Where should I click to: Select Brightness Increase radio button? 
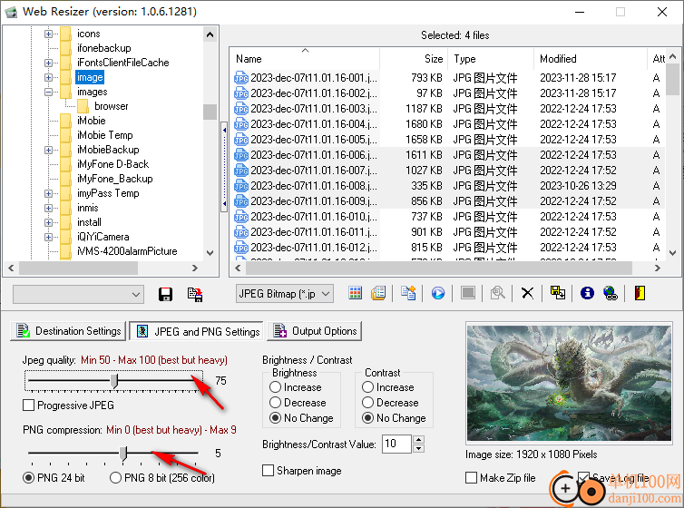(275, 387)
